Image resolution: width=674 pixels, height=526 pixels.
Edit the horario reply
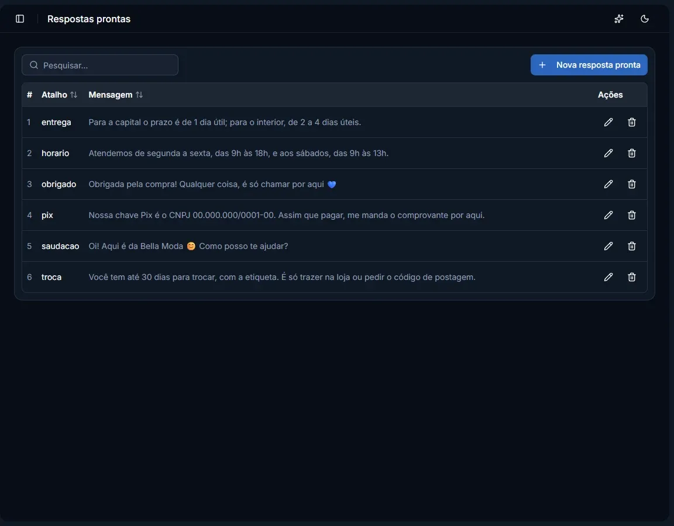pyautogui.click(x=608, y=153)
